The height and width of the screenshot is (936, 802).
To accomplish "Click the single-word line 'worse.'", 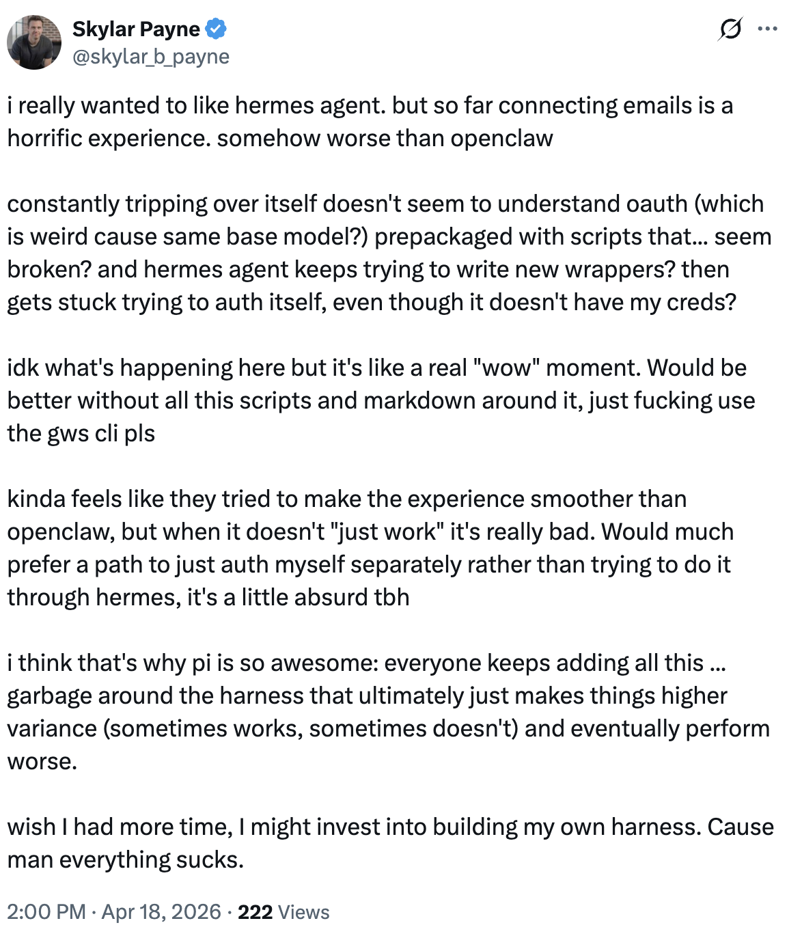I will (x=42, y=761).
